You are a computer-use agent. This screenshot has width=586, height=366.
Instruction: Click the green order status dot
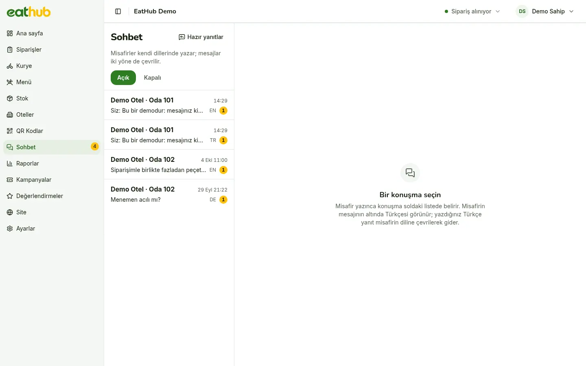tap(446, 11)
